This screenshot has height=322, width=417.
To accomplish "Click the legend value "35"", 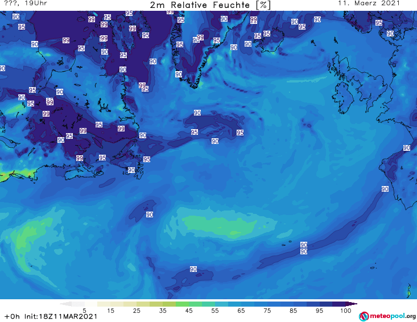I will pos(163,311).
